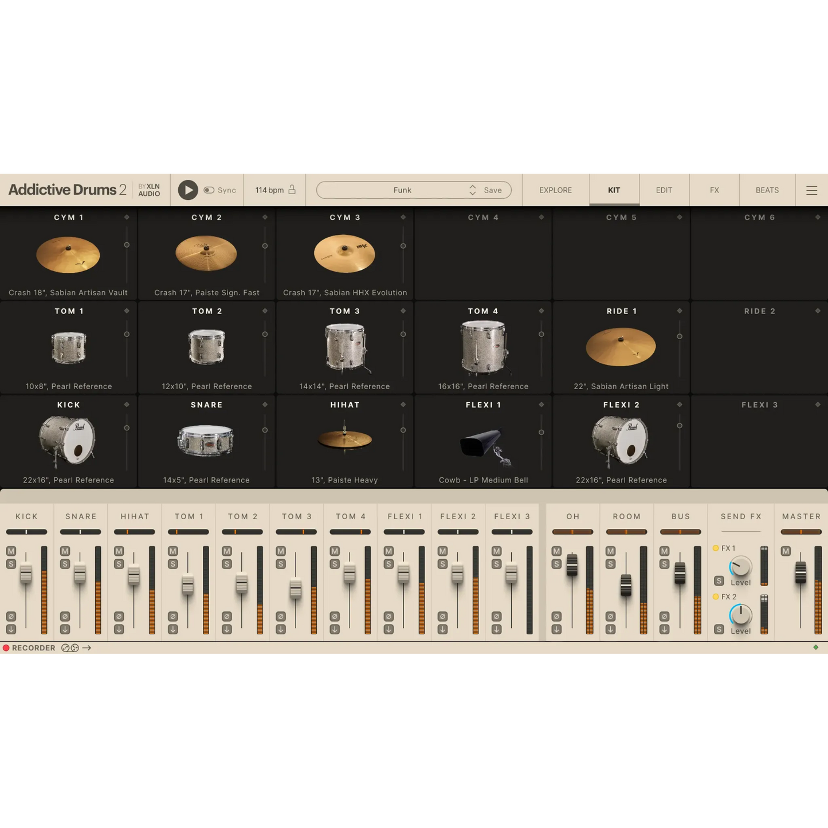Open output routing arrow on Tom 1 channel
This screenshot has height=828, width=828.
[172, 629]
